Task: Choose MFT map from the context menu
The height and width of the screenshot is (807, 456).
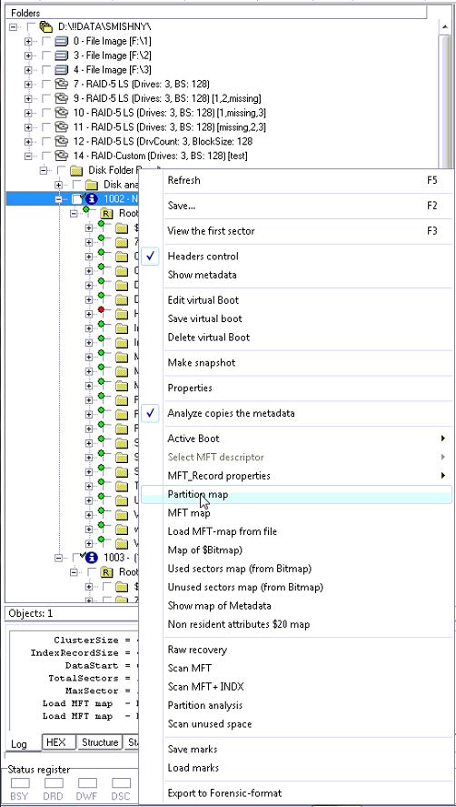Action: point(297,512)
